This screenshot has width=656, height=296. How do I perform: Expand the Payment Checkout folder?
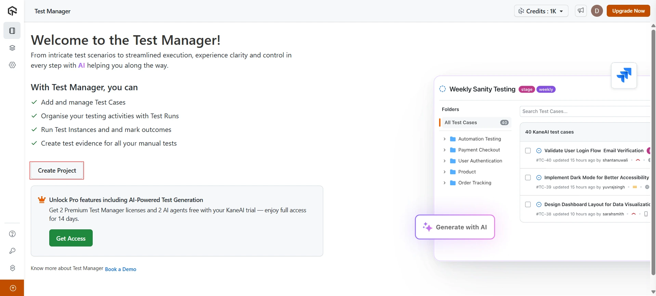coord(444,150)
